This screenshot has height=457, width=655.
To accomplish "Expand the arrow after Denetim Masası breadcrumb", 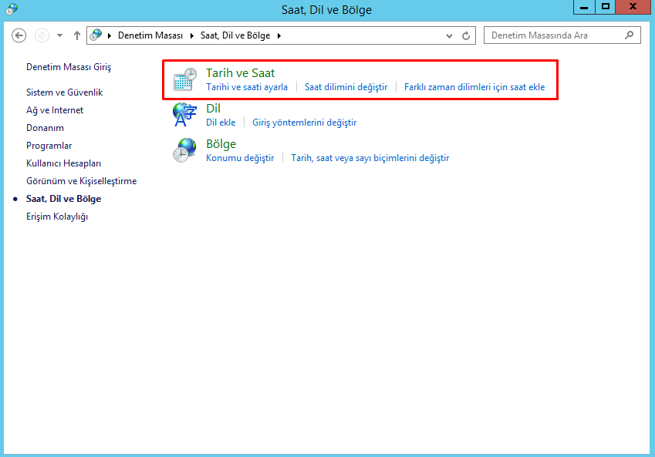I will coord(192,35).
